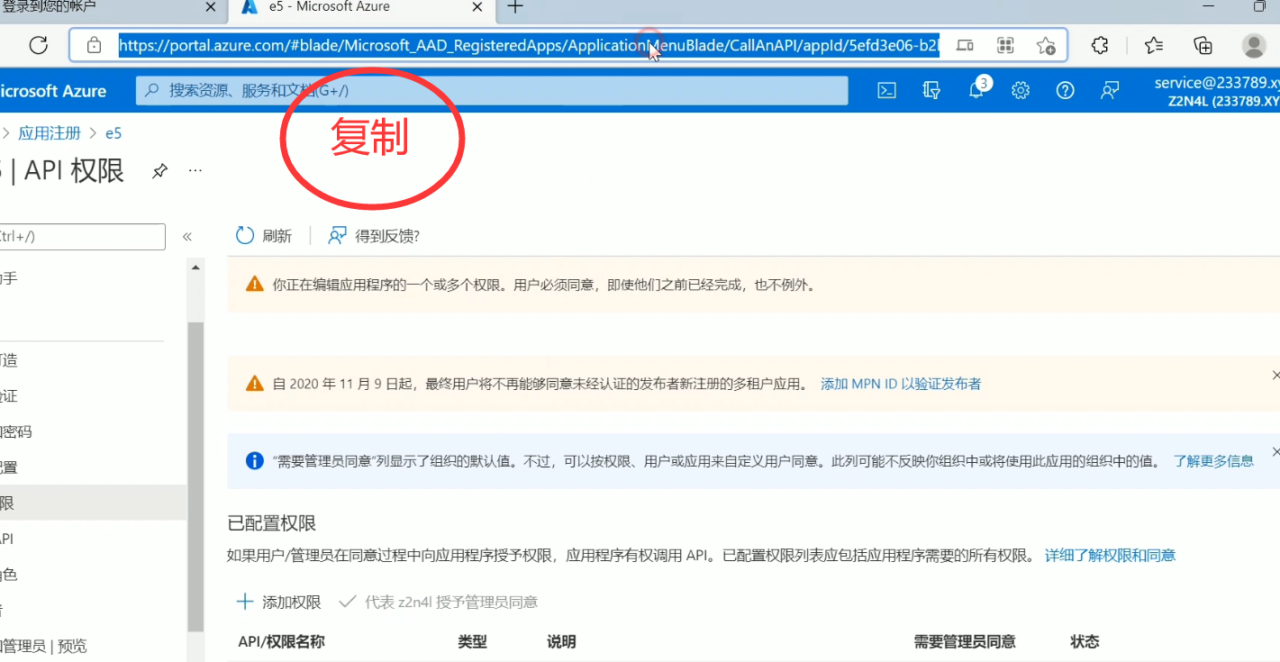Open browser collections icon
The image size is (1280, 662).
(x=1203, y=45)
